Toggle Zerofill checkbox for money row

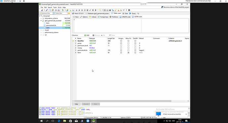[x=135, y=48]
